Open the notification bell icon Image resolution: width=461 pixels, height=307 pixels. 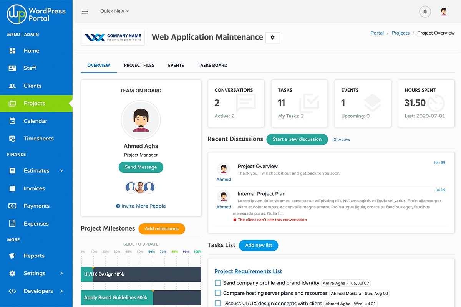425,11
